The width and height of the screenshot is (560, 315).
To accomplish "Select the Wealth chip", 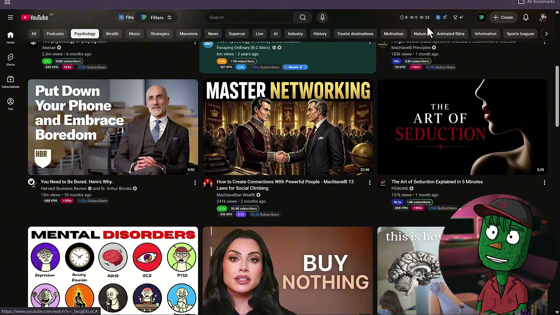I will click(112, 34).
